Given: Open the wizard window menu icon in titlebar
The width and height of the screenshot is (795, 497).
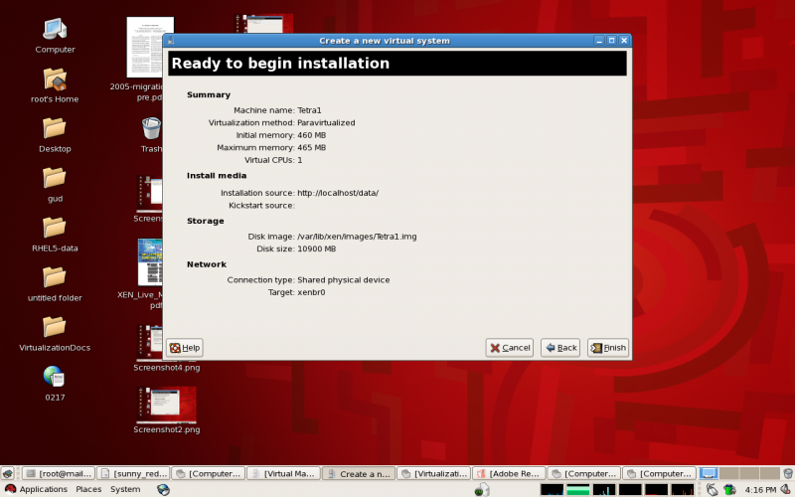Looking at the screenshot, I should pos(171,41).
